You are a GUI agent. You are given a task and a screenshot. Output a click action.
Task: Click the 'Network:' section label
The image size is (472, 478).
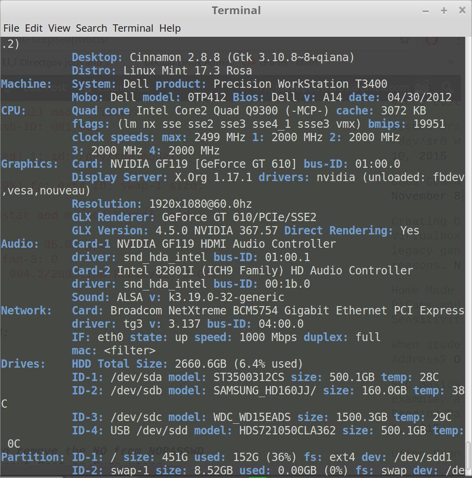(27, 311)
